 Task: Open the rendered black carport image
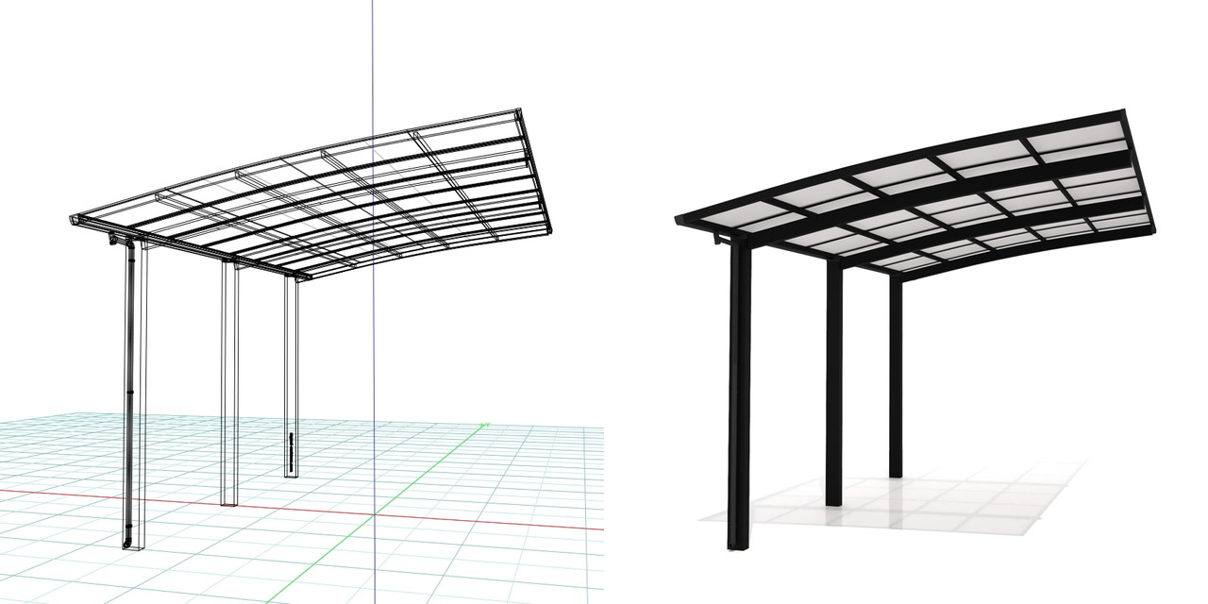[x=906, y=302]
